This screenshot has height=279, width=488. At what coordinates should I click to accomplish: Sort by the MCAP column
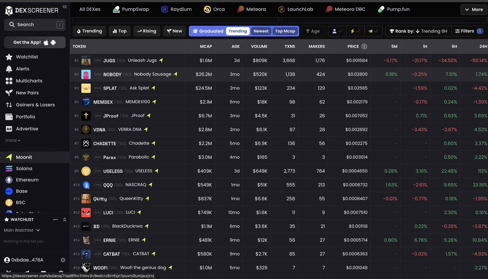coord(206,46)
